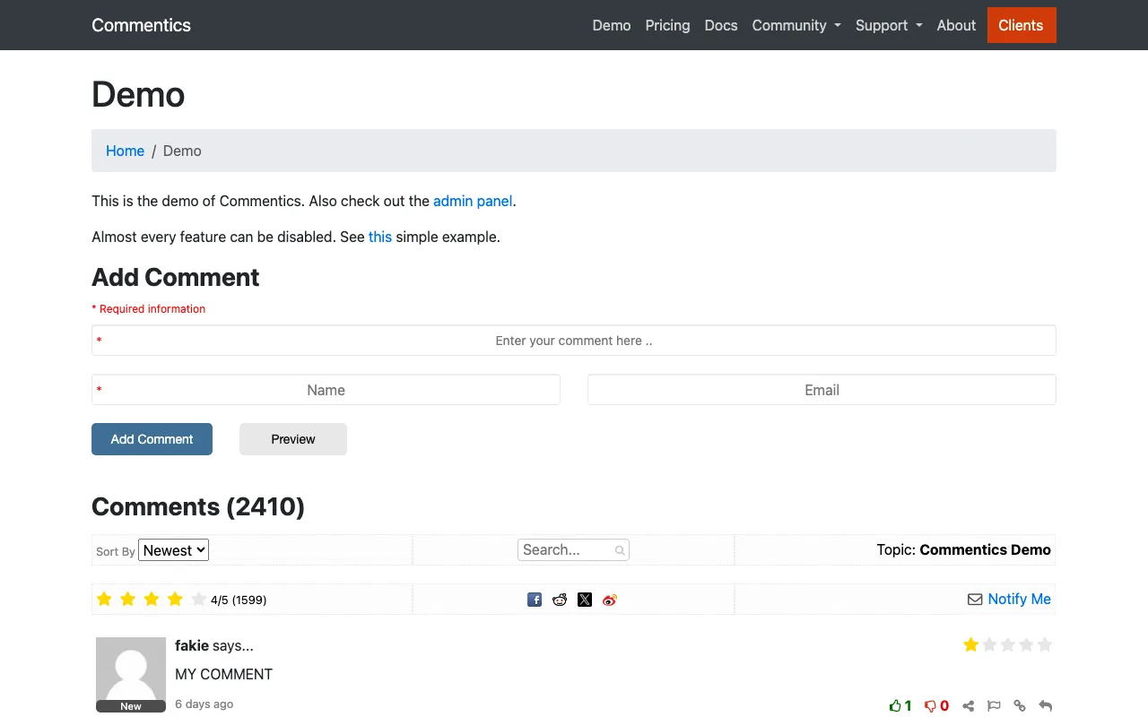Image resolution: width=1148 pixels, height=717 pixels.
Task: Expand the Community menu
Action: click(x=796, y=25)
